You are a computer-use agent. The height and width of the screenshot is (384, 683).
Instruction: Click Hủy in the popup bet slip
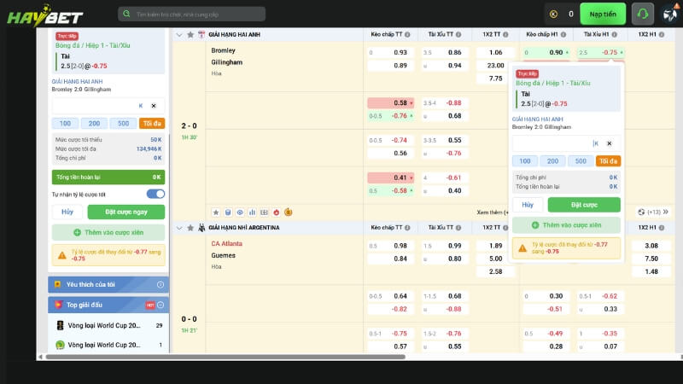527,205
